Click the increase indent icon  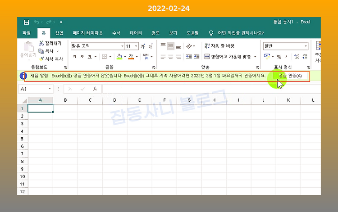(x=196, y=57)
